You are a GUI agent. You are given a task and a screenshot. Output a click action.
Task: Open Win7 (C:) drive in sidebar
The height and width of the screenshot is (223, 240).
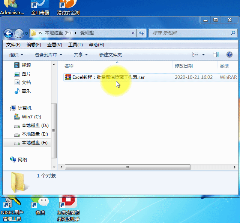click(27, 117)
